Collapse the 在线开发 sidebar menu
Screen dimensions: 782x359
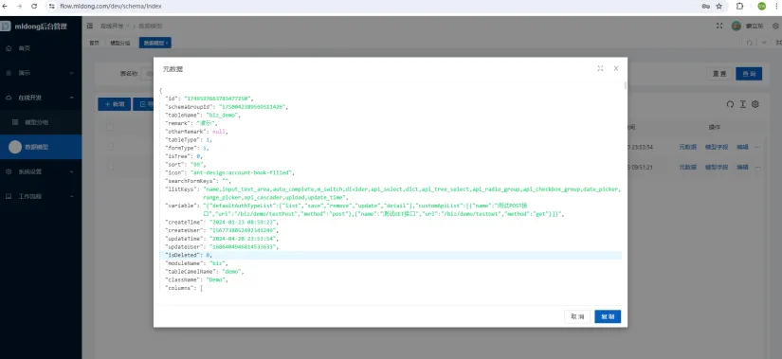[41, 98]
